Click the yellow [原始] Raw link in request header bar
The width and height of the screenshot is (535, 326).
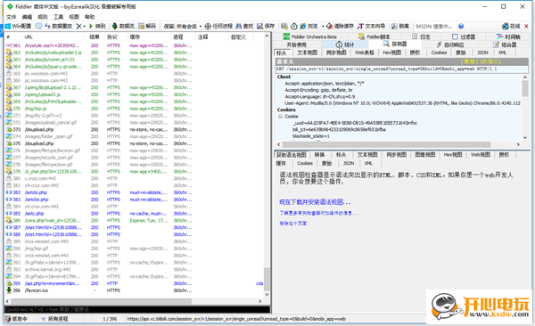tap(469, 61)
